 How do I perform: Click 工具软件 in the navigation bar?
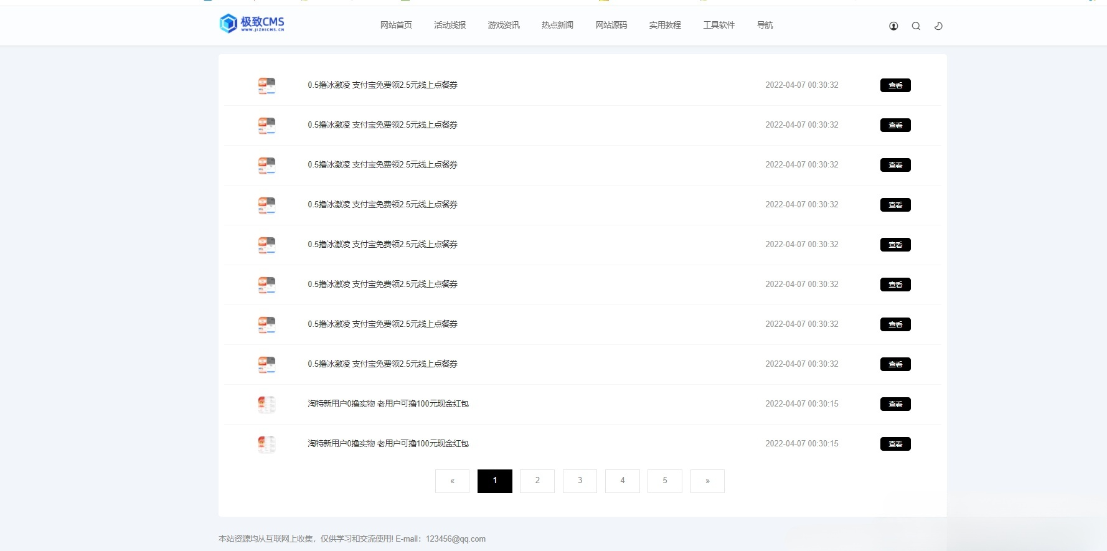point(718,26)
